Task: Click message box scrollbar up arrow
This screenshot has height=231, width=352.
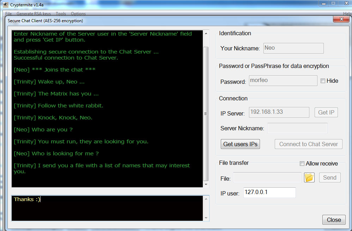Action: pyautogui.click(x=206, y=199)
